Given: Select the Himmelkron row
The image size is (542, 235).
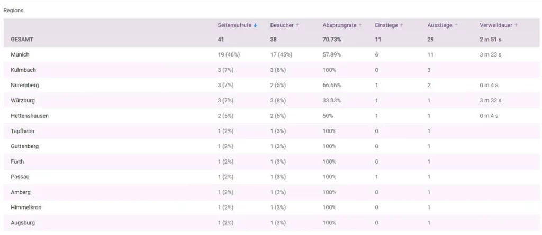Looking at the screenshot, I should pos(26,208).
